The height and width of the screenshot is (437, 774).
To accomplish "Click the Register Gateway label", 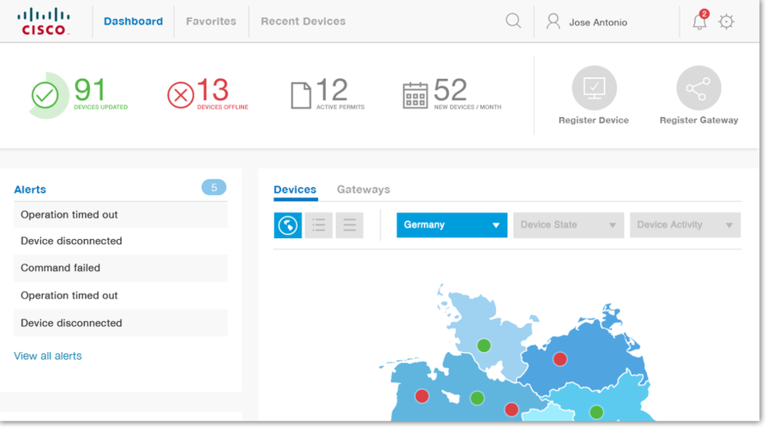I will pyautogui.click(x=699, y=121).
